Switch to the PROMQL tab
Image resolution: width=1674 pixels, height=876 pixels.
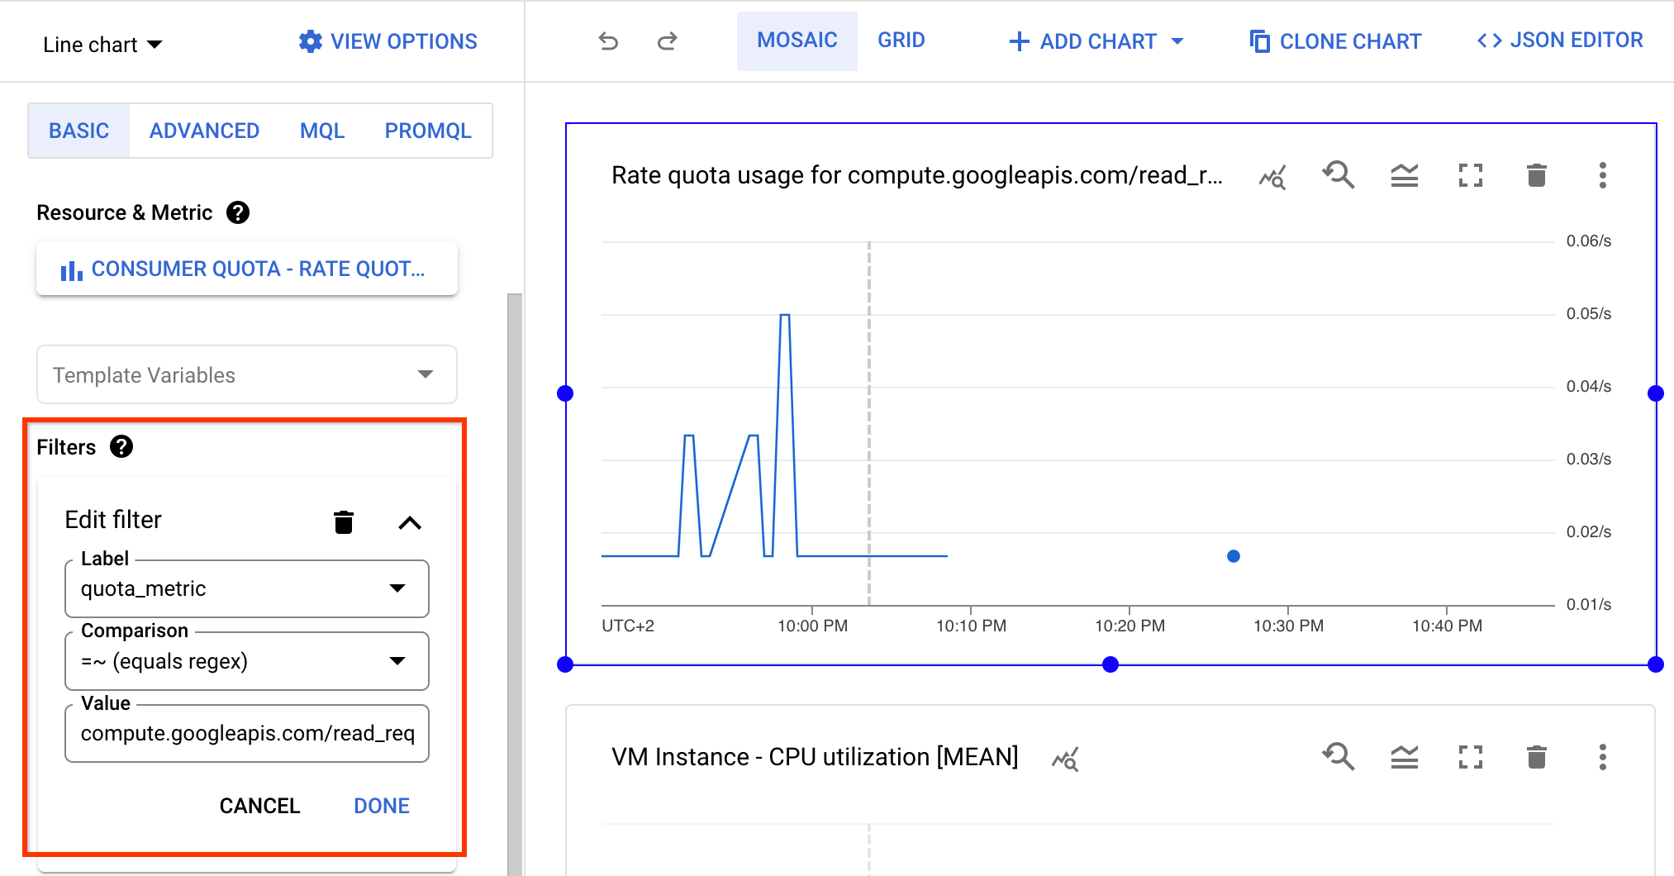[x=427, y=130]
